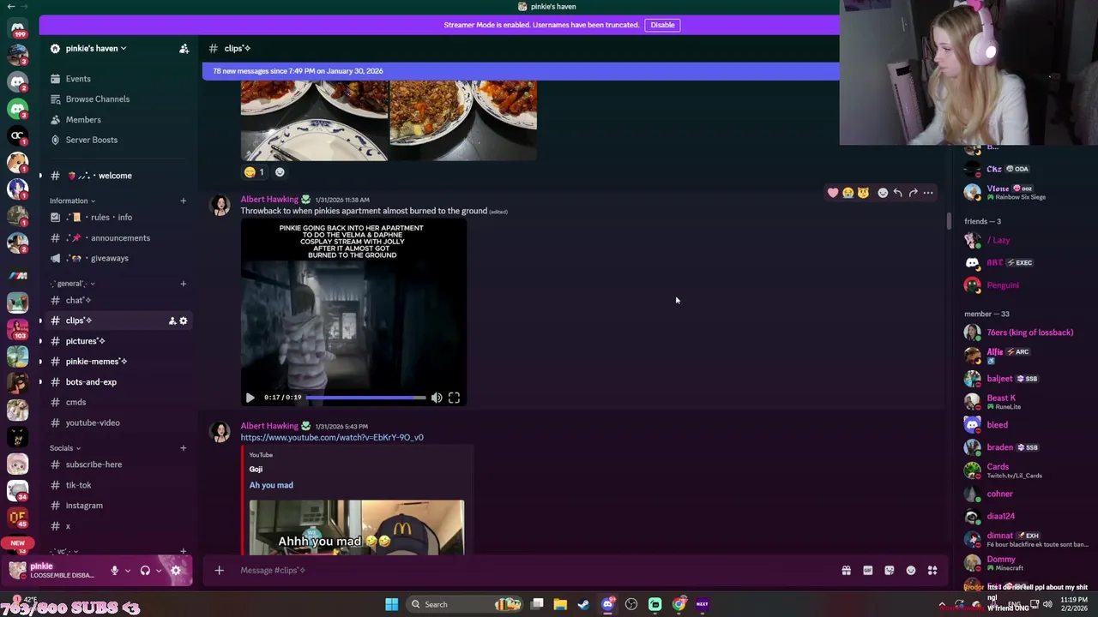Open the emoji picker in message bar
This screenshot has width=1098, height=617.
911,571
